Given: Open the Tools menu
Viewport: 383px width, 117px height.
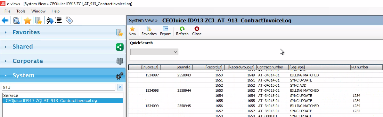Looking at the screenshot, I should tap(21, 11).
